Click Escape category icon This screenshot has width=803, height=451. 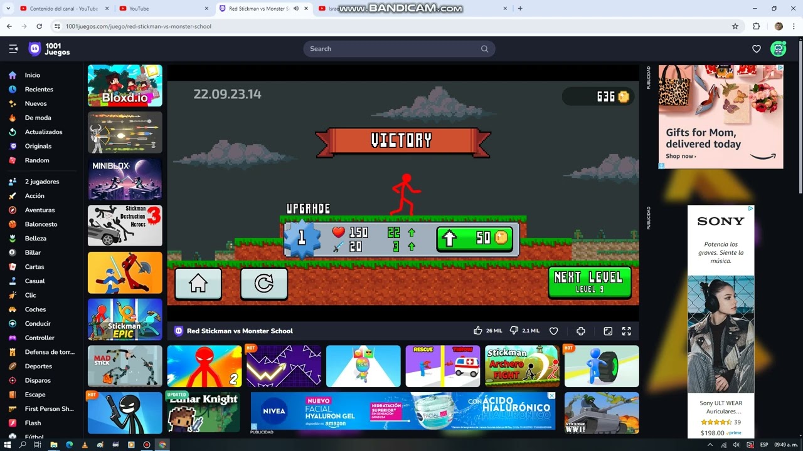point(13,395)
